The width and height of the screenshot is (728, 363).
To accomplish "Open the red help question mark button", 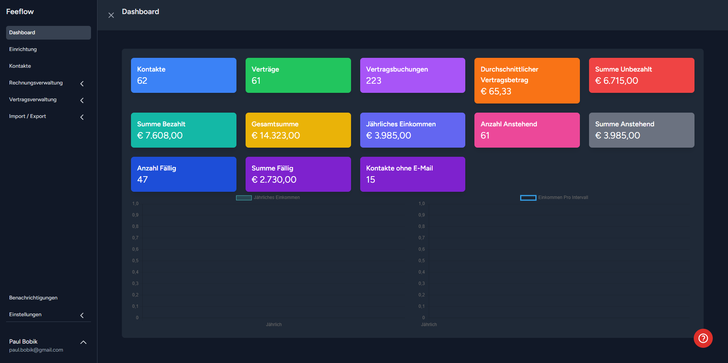I will coord(703,338).
